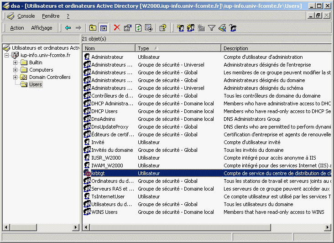The image size is (334, 243).
Task: Click the Refresh toolbar icon
Action: pyautogui.click(x=138, y=28)
